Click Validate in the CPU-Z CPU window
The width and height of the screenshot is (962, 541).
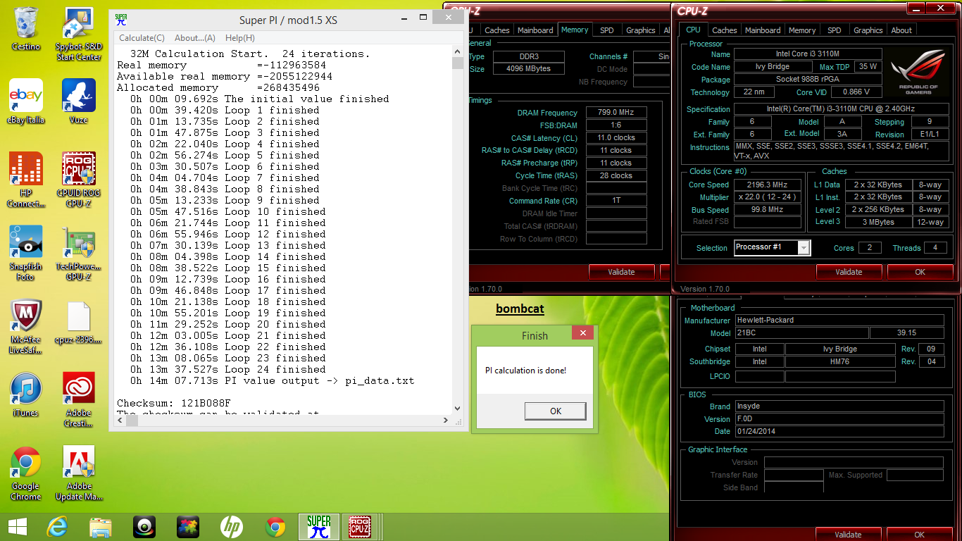click(849, 272)
